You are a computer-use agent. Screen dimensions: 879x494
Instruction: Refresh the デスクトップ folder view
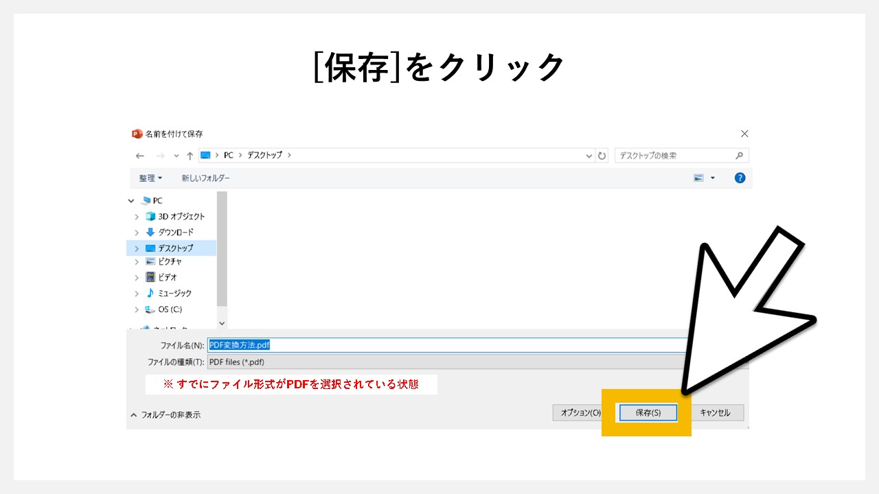coord(602,155)
